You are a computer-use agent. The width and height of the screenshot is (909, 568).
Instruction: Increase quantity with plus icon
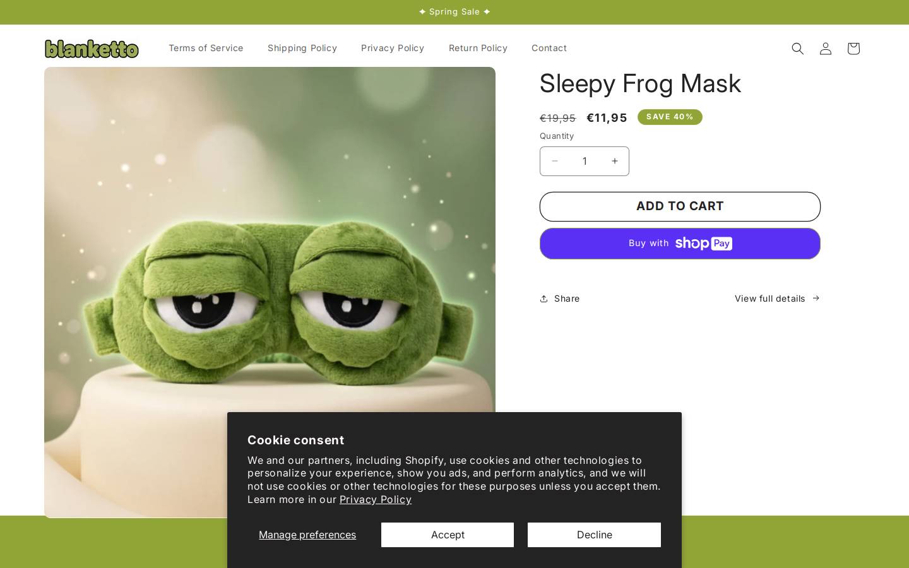pos(614,161)
